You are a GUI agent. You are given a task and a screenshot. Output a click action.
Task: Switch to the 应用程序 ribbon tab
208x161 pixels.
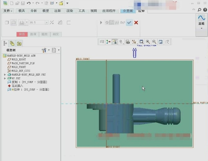click(109, 11)
